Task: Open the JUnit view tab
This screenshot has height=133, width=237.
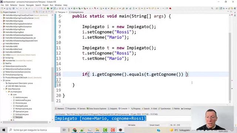Action: click(154, 109)
